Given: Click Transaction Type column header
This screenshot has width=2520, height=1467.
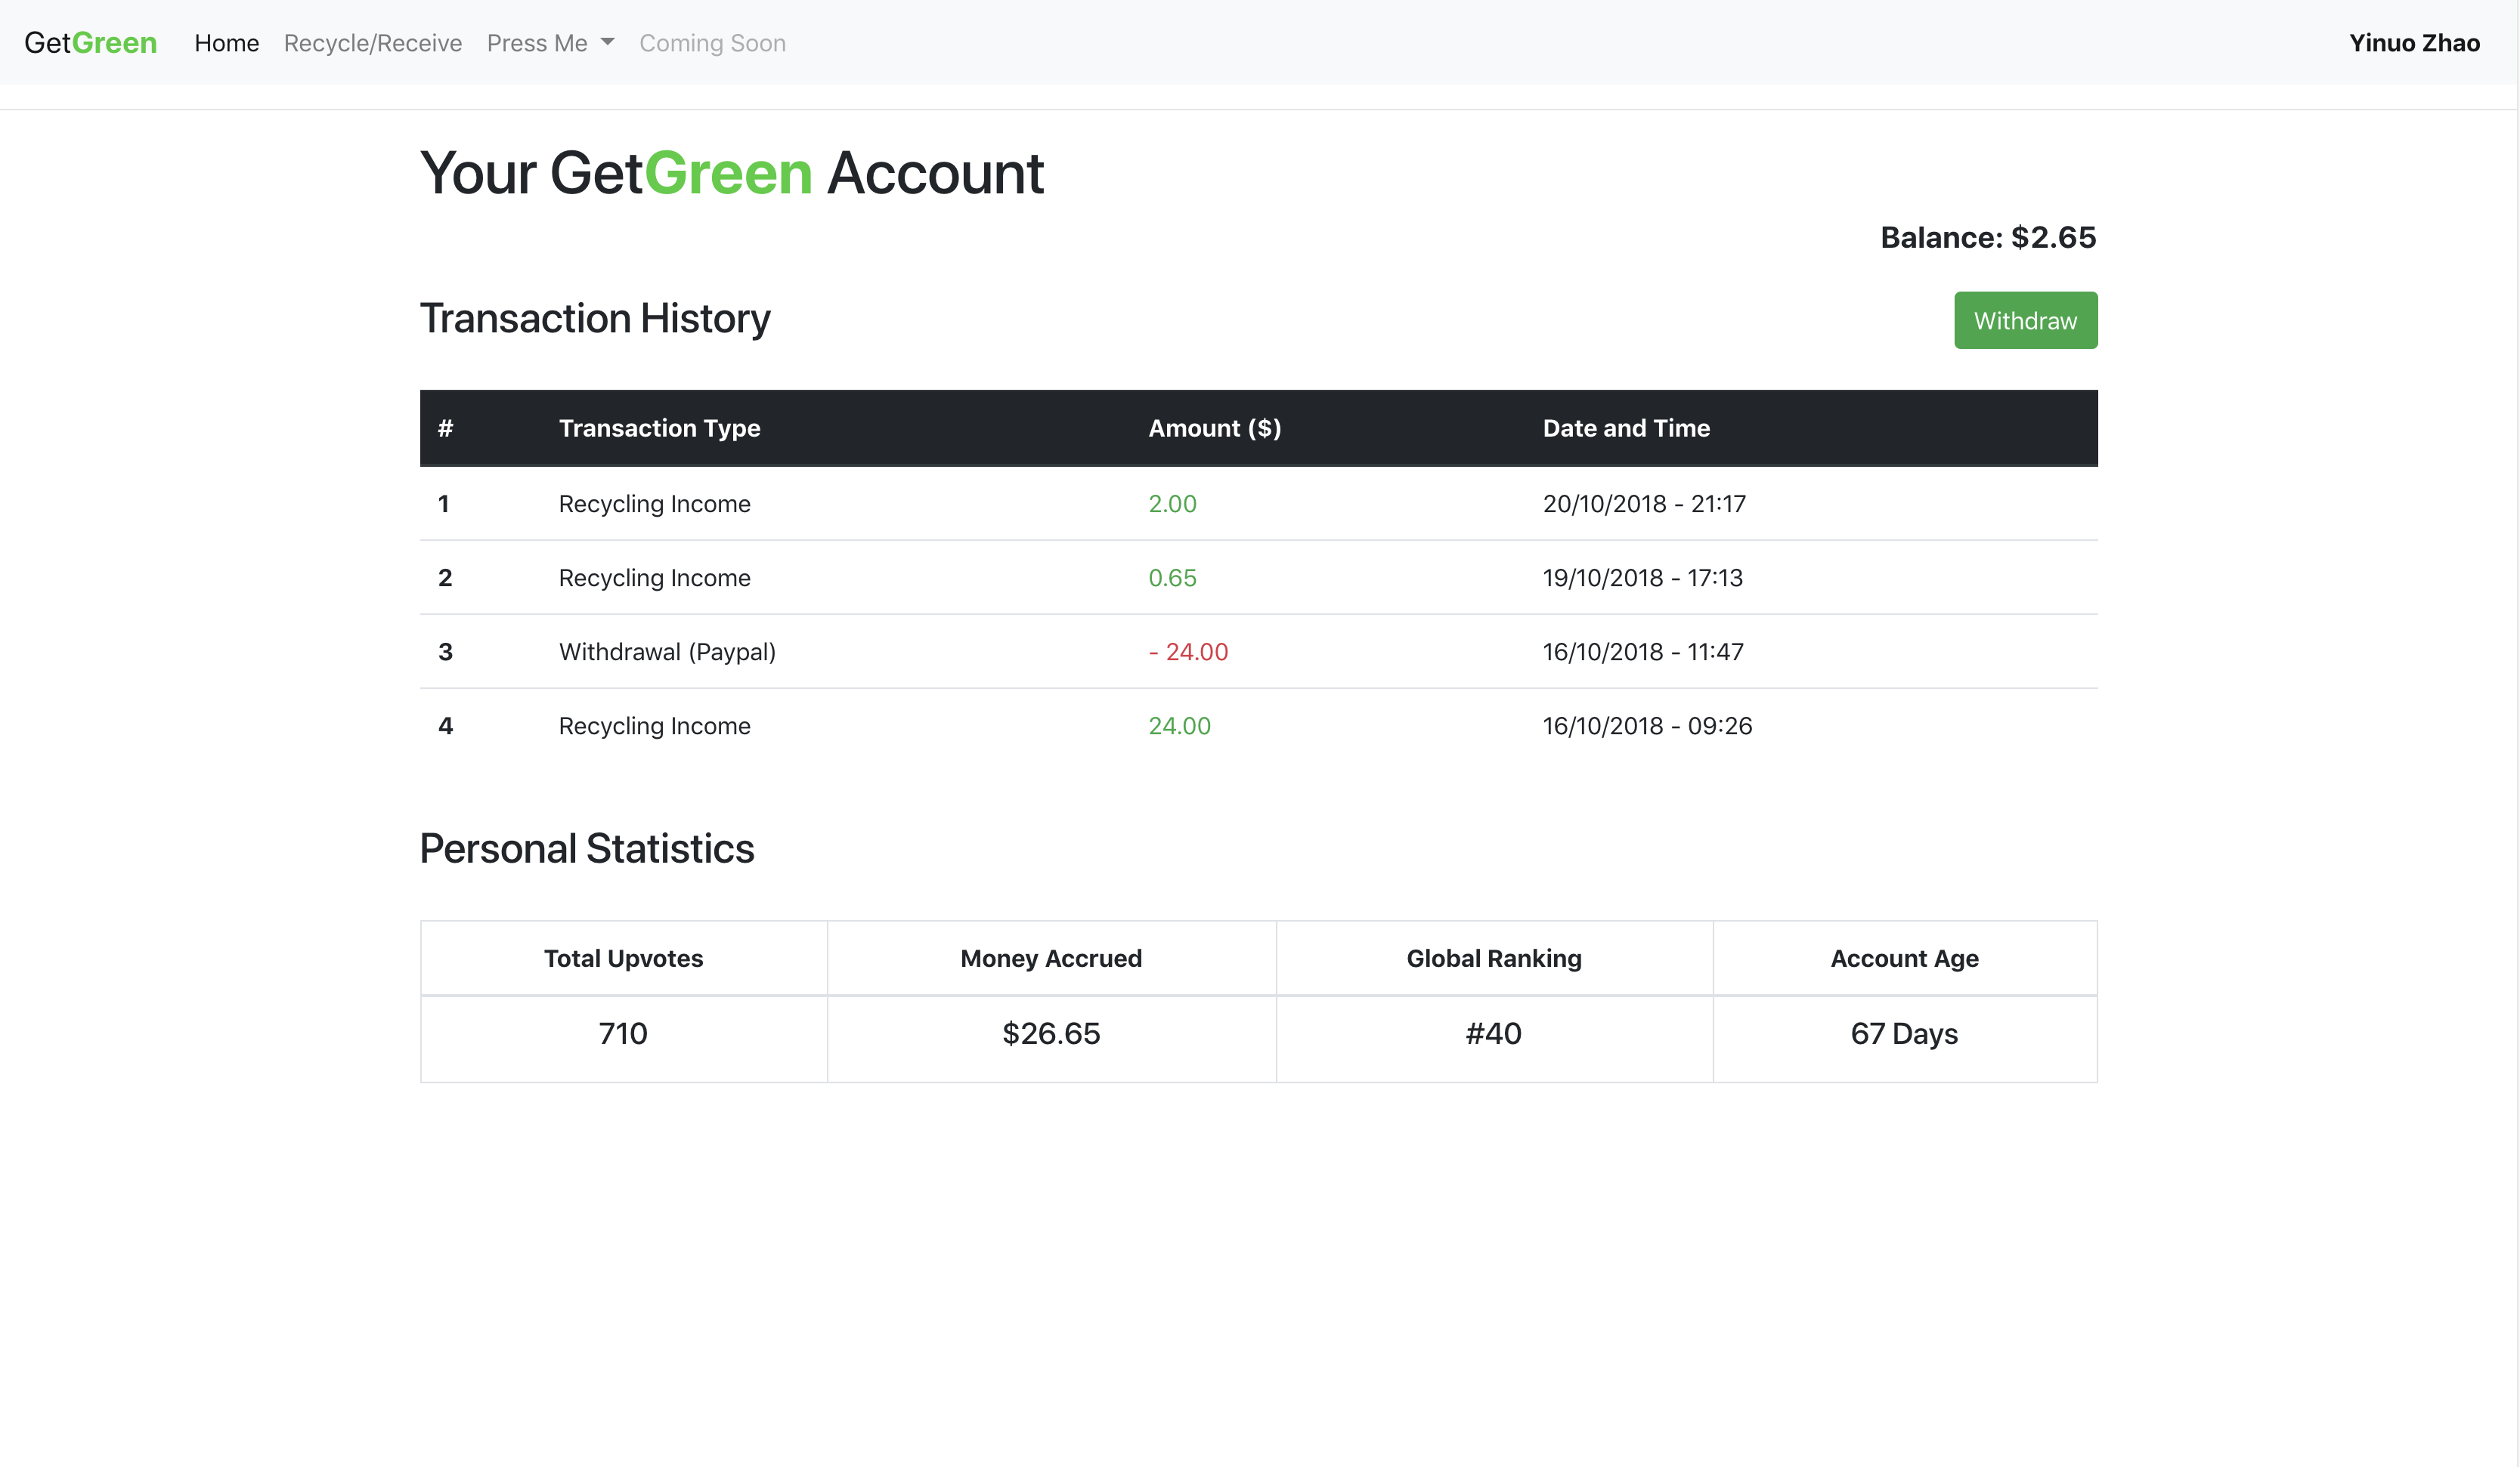Looking at the screenshot, I should 659,428.
